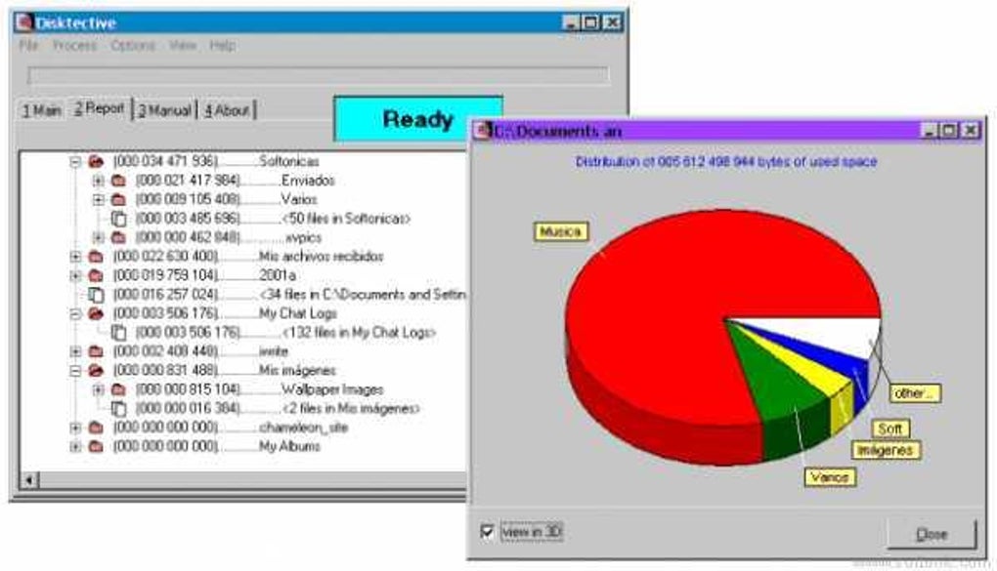Collapse the My Chat Logs node
Screen dimensions: 997x571
click(75, 313)
